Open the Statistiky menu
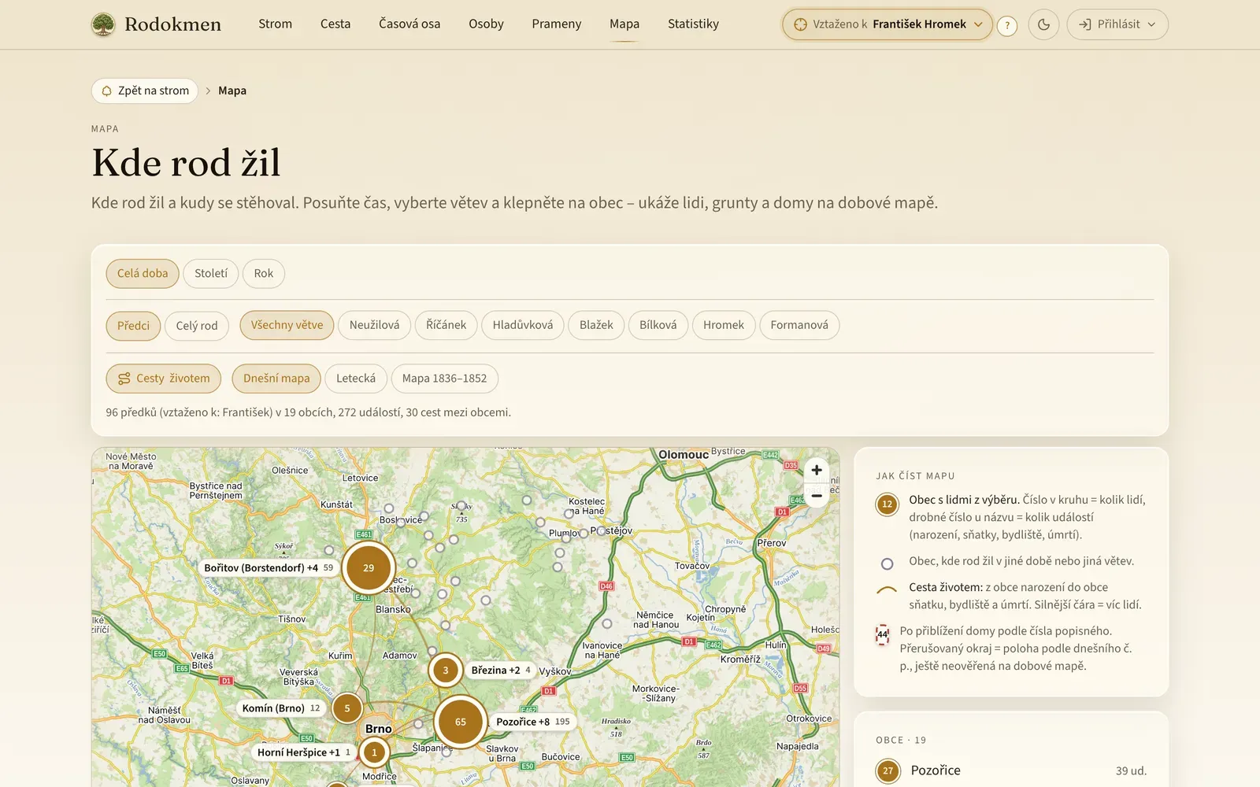The height and width of the screenshot is (787, 1260). coord(693,24)
